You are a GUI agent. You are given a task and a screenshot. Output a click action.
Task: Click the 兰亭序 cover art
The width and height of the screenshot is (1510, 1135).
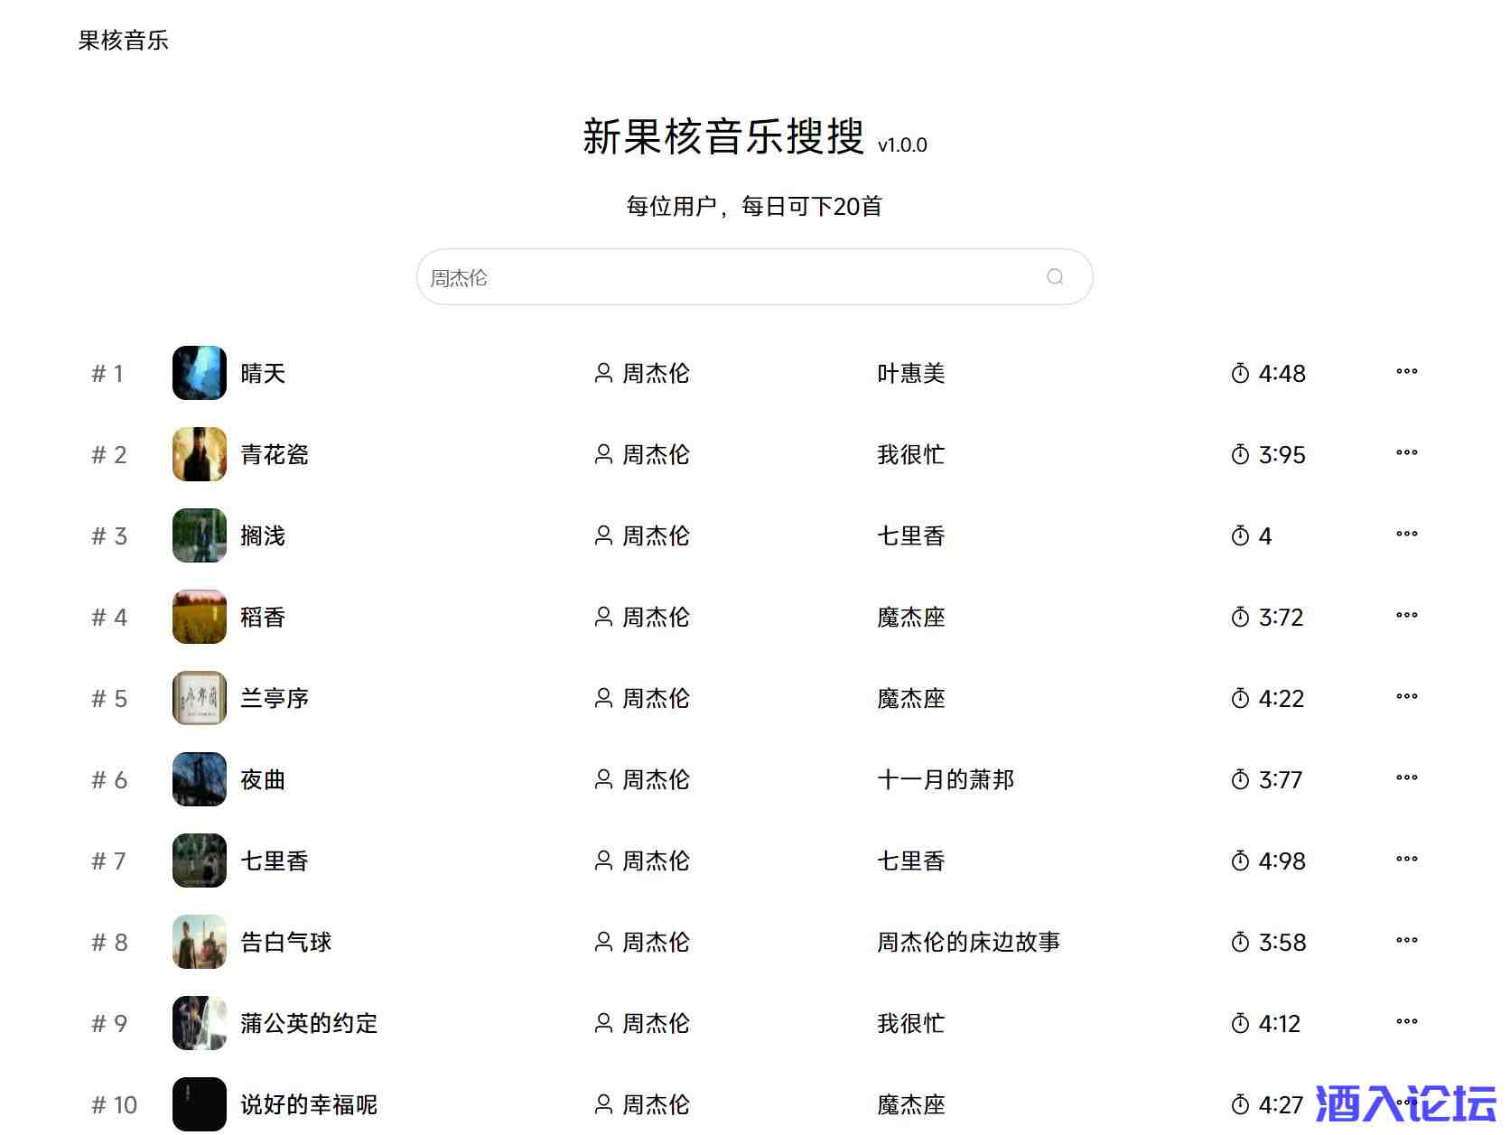tap(199, 698)
